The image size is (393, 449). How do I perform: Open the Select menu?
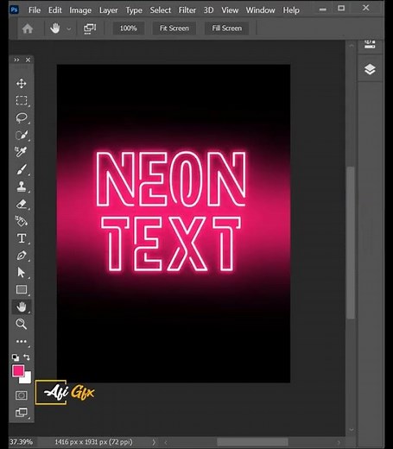click(x=161, y=10)
